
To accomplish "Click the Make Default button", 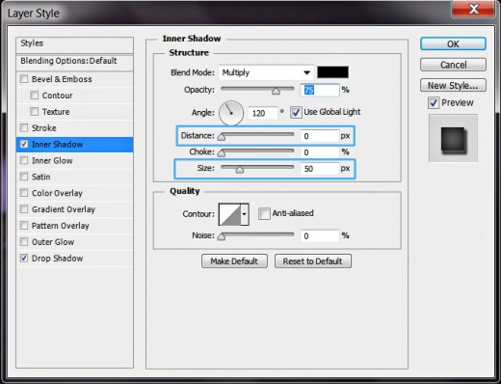I will pos(234,261).
